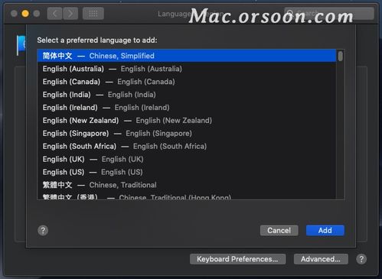Open help button beside Advanced
Viewport: 382px width, 279px height.
(x=361, y=259)
